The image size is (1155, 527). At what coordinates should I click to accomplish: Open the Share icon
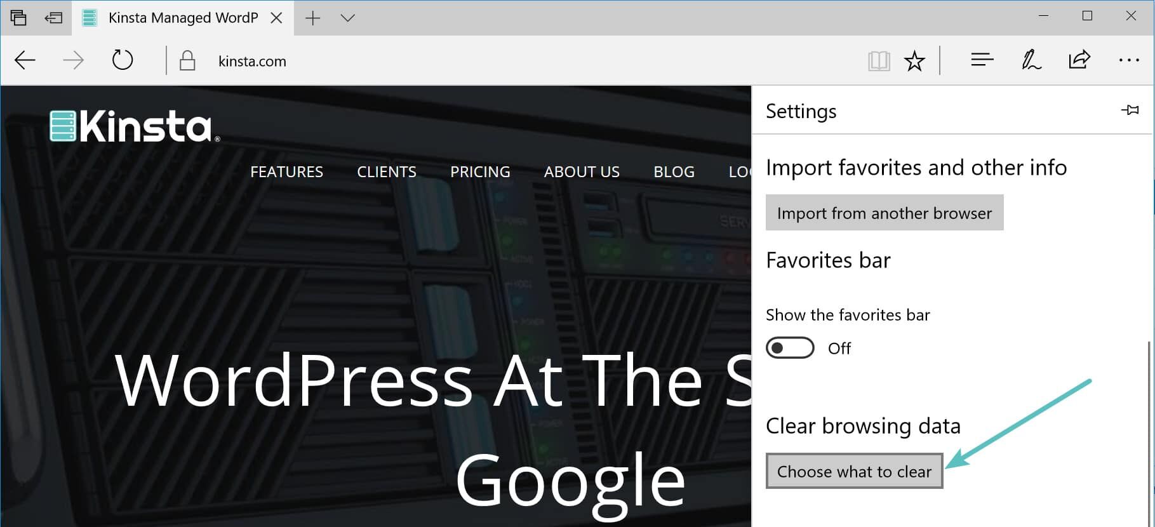point(1079,60)
